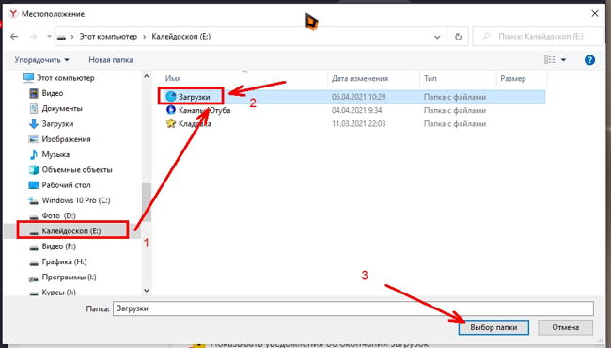Click the Forward navigation arrow
Image resolution: width=611 pixels, height=348 pixels.
pyautogui.click(x=33, y=37)
